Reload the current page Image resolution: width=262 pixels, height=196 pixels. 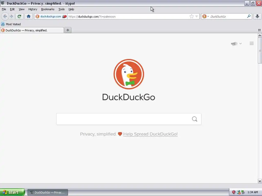[x=19, y=16]
